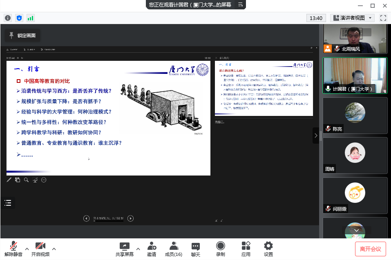Open the 成员(16) members panel
This screenshot has width=391, height=260.
[174, 249]
